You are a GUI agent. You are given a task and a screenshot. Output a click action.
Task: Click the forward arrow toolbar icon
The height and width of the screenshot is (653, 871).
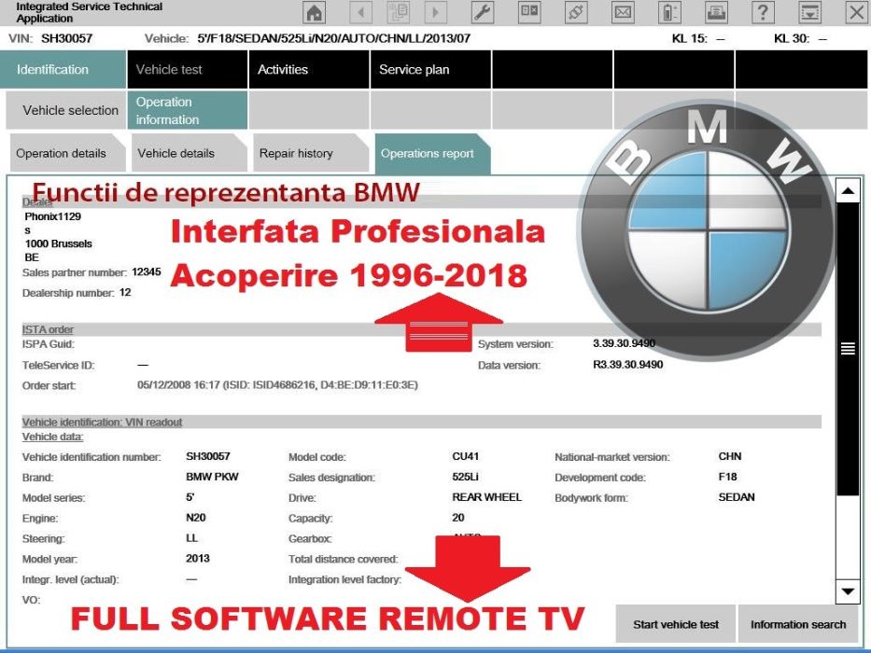[435, 12]
